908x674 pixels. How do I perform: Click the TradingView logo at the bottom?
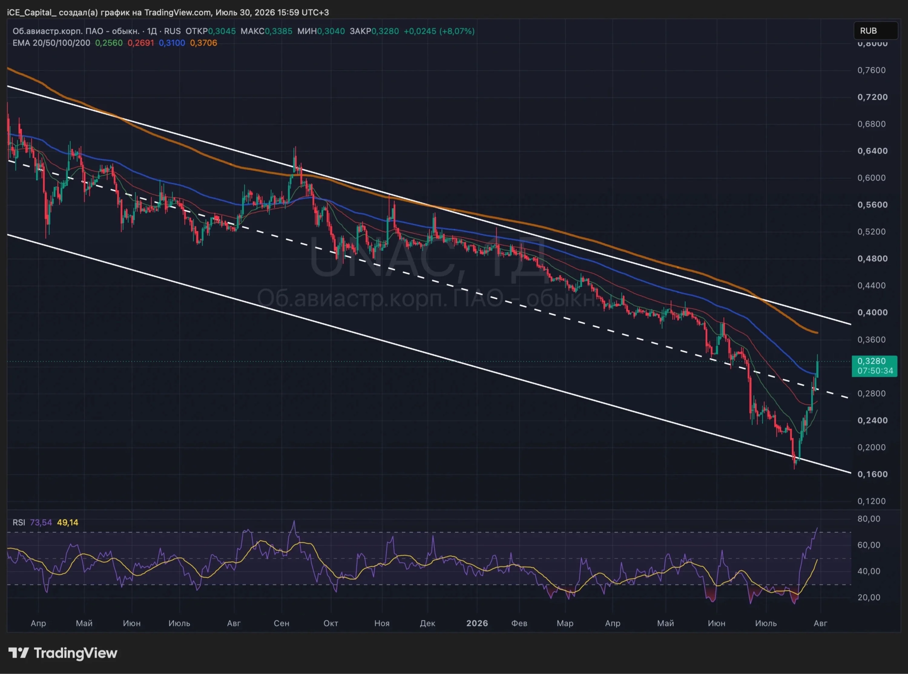(63, 653)
